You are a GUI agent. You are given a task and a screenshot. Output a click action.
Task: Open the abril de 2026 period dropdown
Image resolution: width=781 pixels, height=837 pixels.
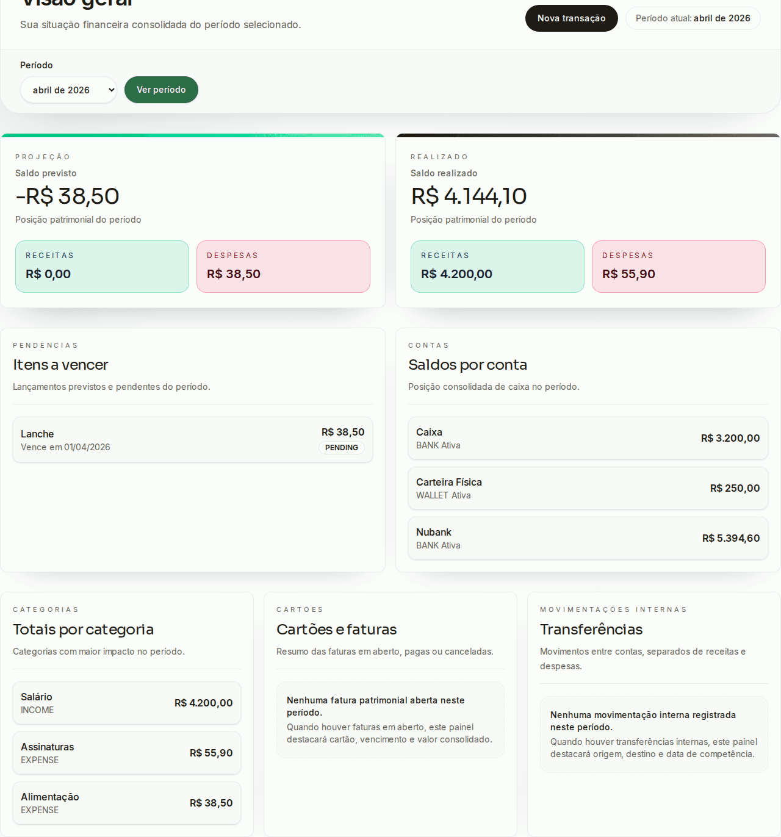tap(68, 90)
